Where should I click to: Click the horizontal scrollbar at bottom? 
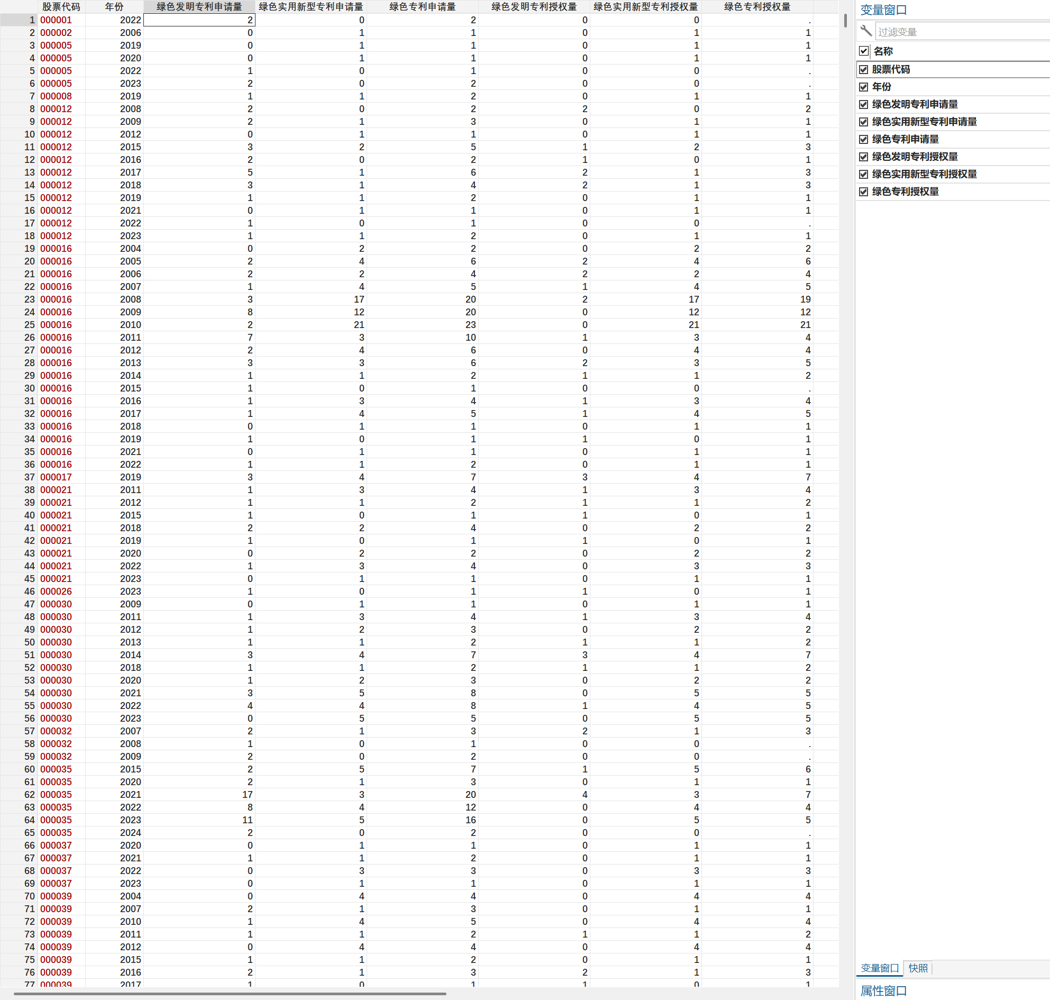point(229,994)
